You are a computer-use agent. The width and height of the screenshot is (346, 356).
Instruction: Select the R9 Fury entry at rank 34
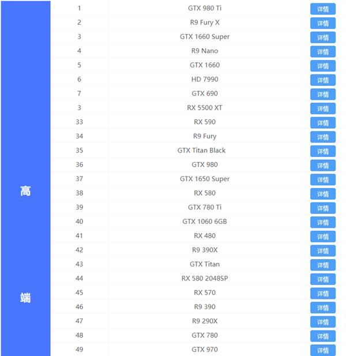(x=205, y=136)
